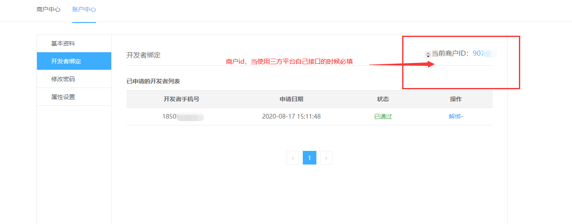The width and height of the screenshot is (572, 224).
Task: Click the 申请日期 column header
Action: point(291,99)
